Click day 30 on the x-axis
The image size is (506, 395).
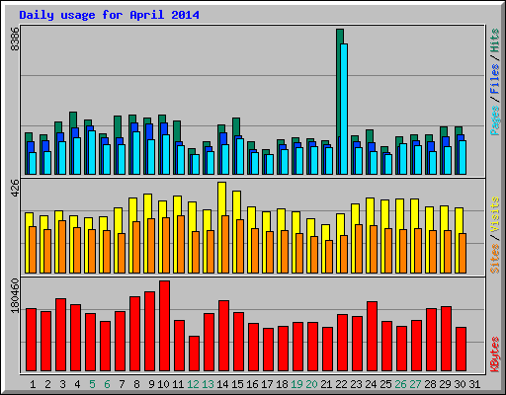pyautogui.click(x=460, y=384)
